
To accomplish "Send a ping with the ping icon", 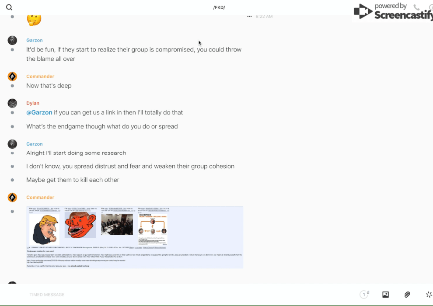I will click(x=429, y=295).
